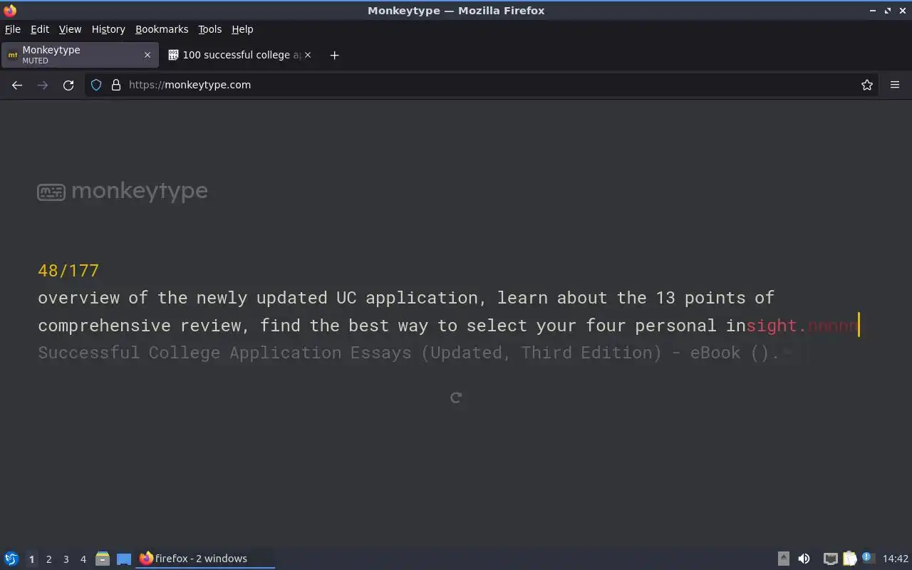The image size is (912, 570).
Task: Click the word "Successful" in the upcoming line
Action: 88,353
